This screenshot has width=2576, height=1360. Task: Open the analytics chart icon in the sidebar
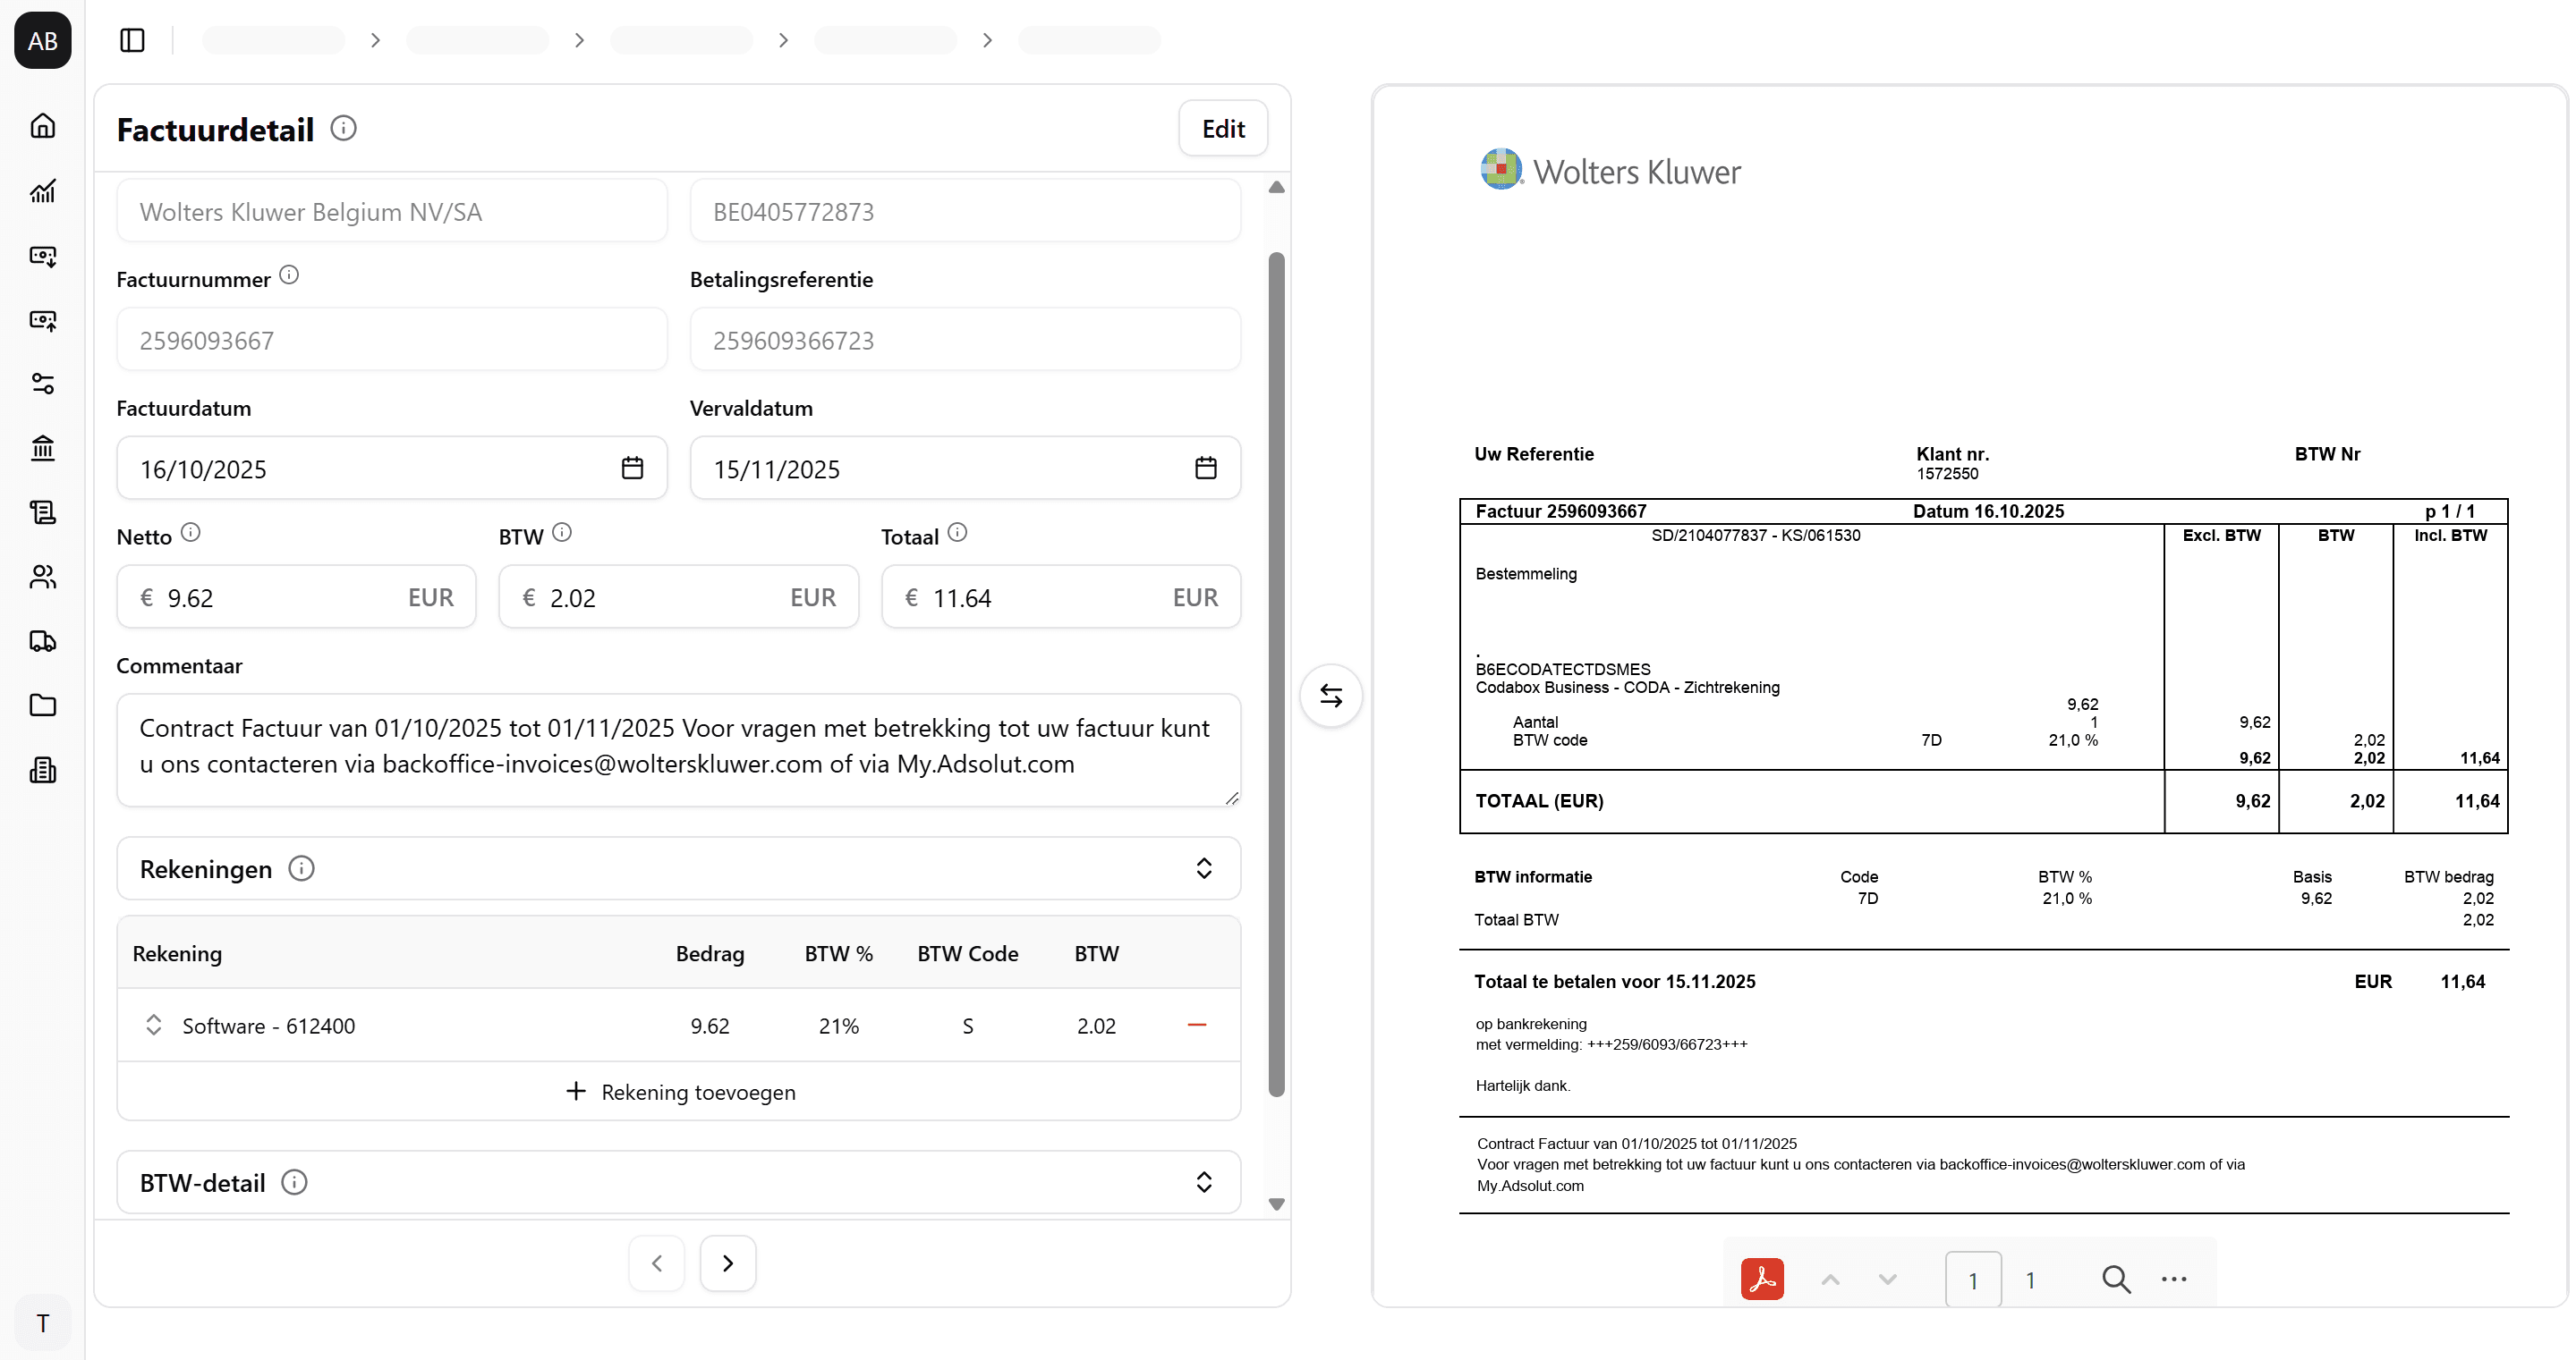point(42,190)
